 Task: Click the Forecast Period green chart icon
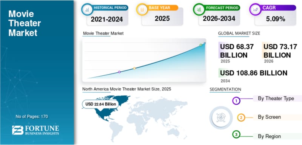click(x=199, y=9)
